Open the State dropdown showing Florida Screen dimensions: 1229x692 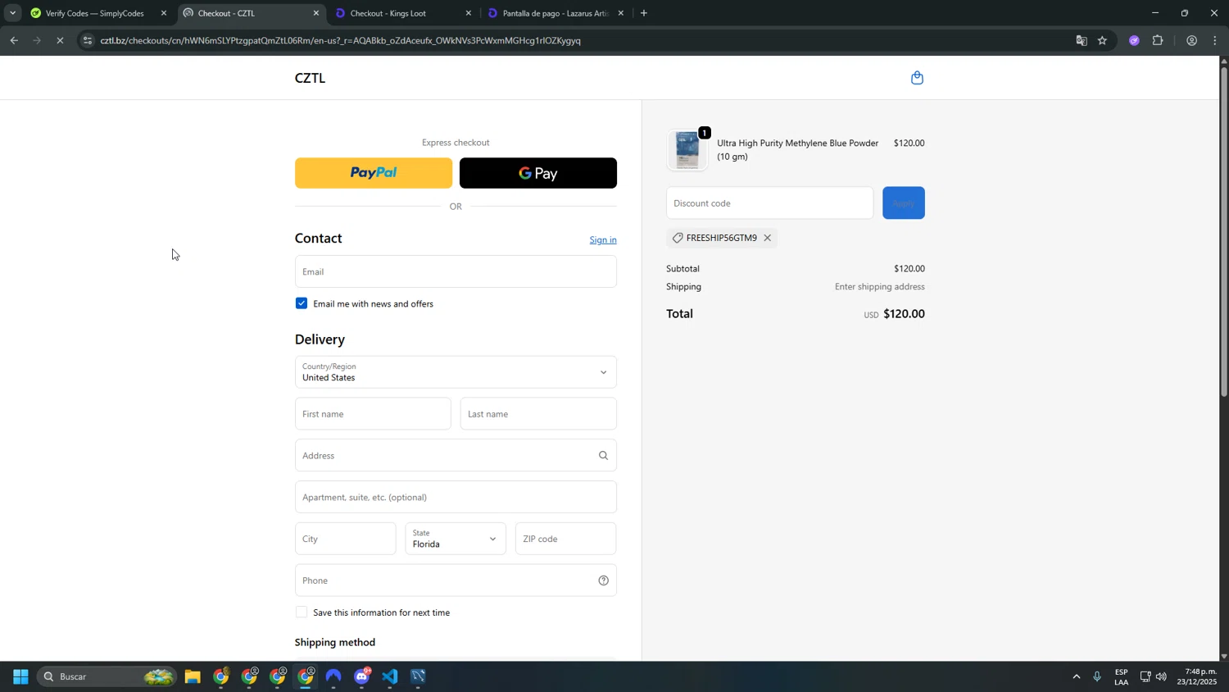[x=456, y=539]
